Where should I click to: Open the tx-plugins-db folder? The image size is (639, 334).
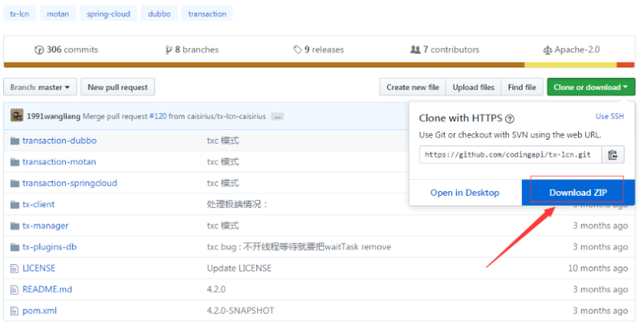50,246
